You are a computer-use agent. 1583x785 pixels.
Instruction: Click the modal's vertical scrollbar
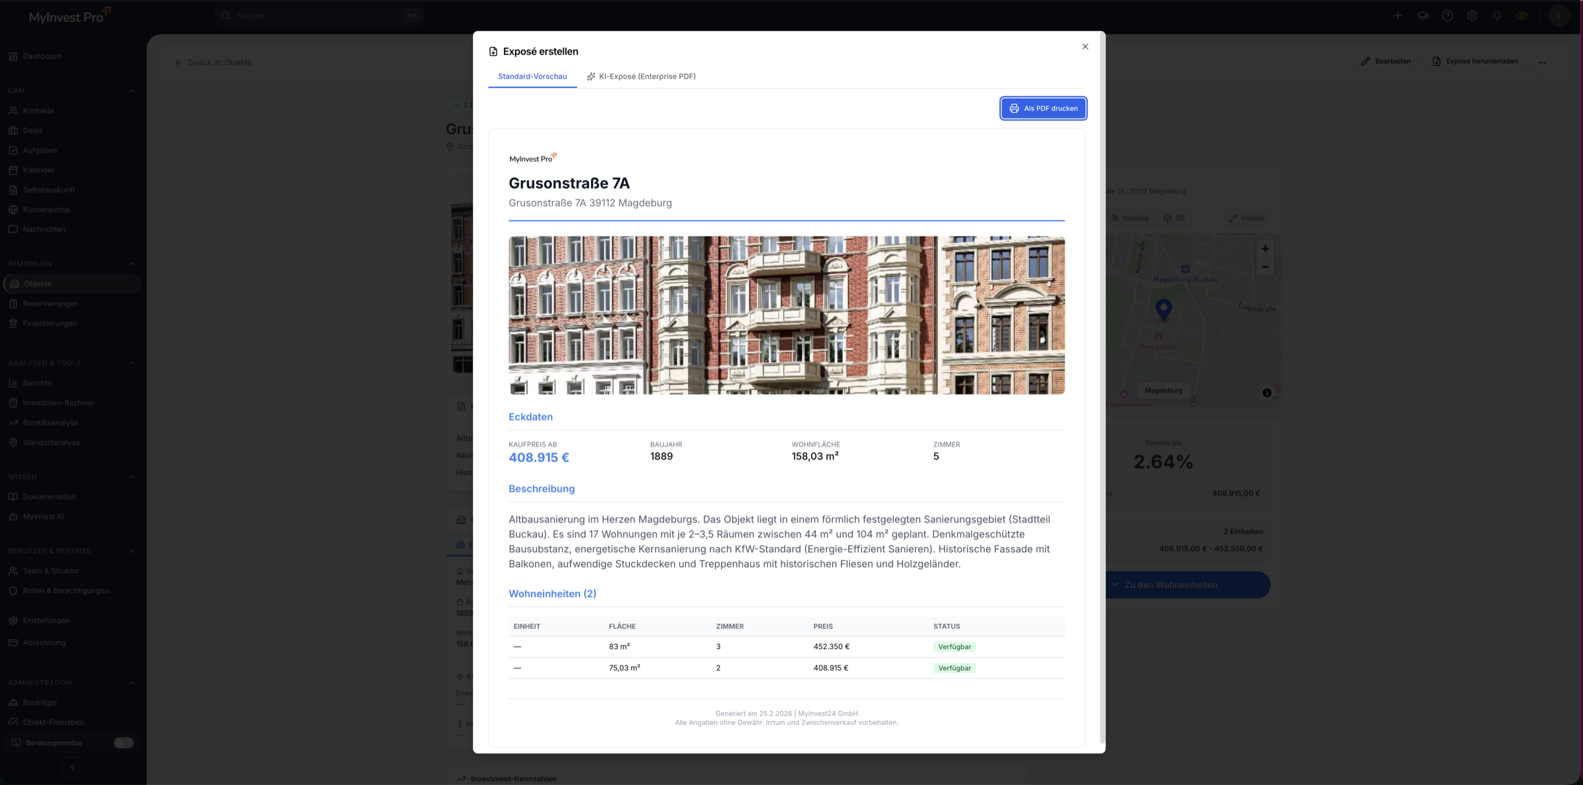tap(1102, 396)
